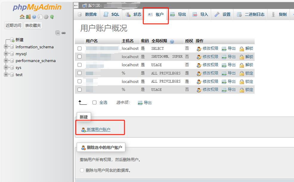Image resolution: width=294 pixels, height=182 pixels.
Task: Switch to the SQL tab
Action: coord(111,14)
